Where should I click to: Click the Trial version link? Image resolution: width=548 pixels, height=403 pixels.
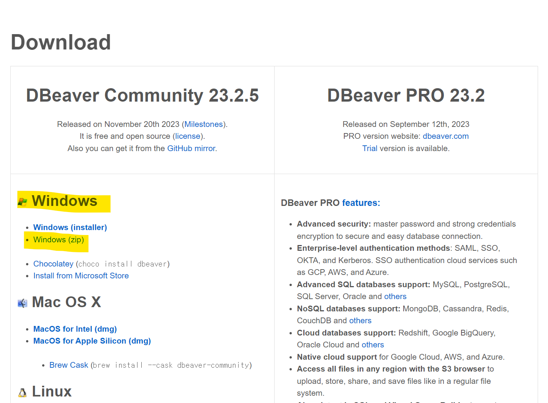click(x=370, y=148)
